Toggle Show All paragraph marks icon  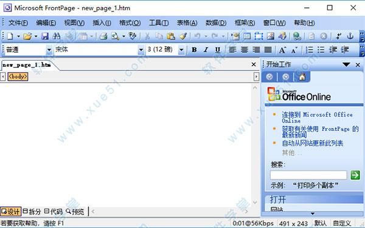pos(338,36)
